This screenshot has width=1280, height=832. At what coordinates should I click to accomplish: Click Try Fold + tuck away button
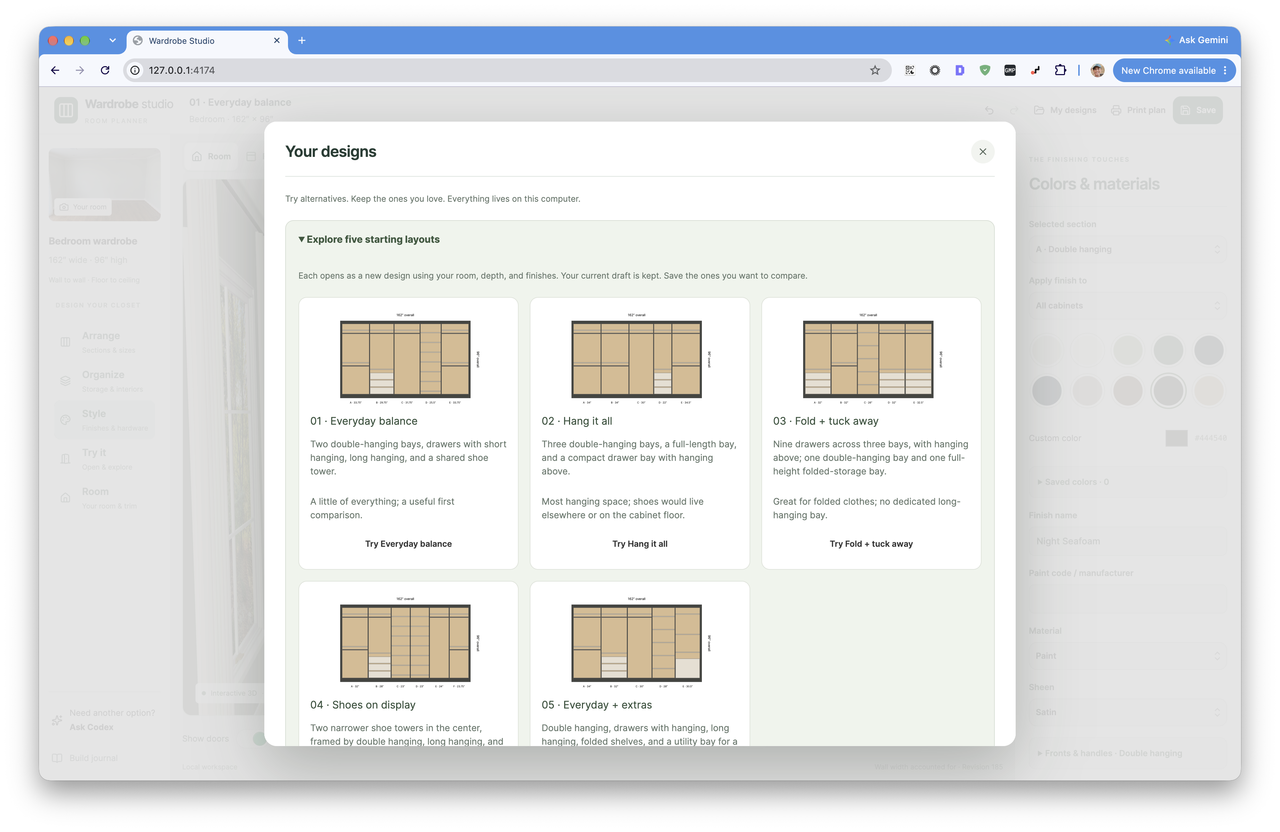pyautogui.click(x=871, y=544)
